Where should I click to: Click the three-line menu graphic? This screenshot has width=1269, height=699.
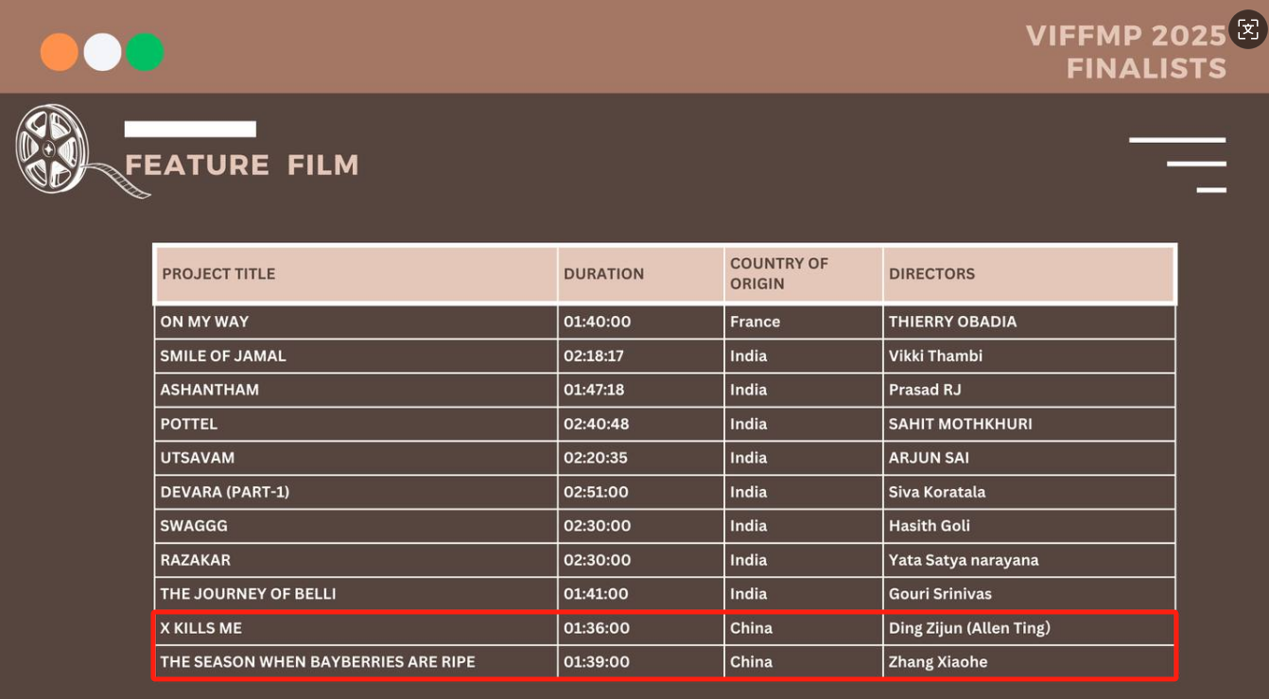(1178, 165)
